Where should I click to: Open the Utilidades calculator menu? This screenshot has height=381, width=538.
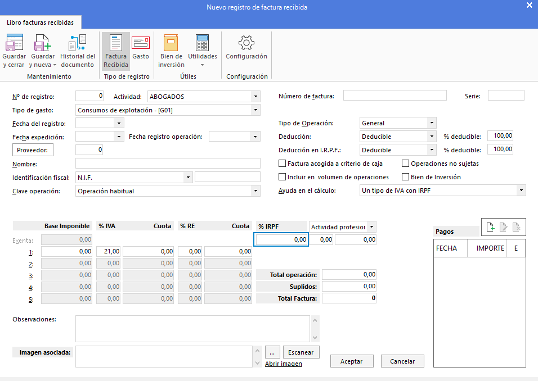203,51
